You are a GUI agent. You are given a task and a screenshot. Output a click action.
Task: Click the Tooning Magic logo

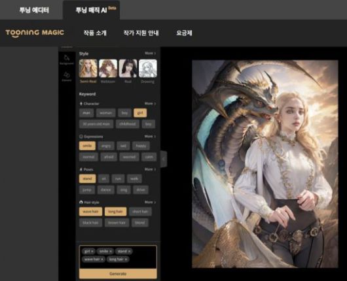35,33
